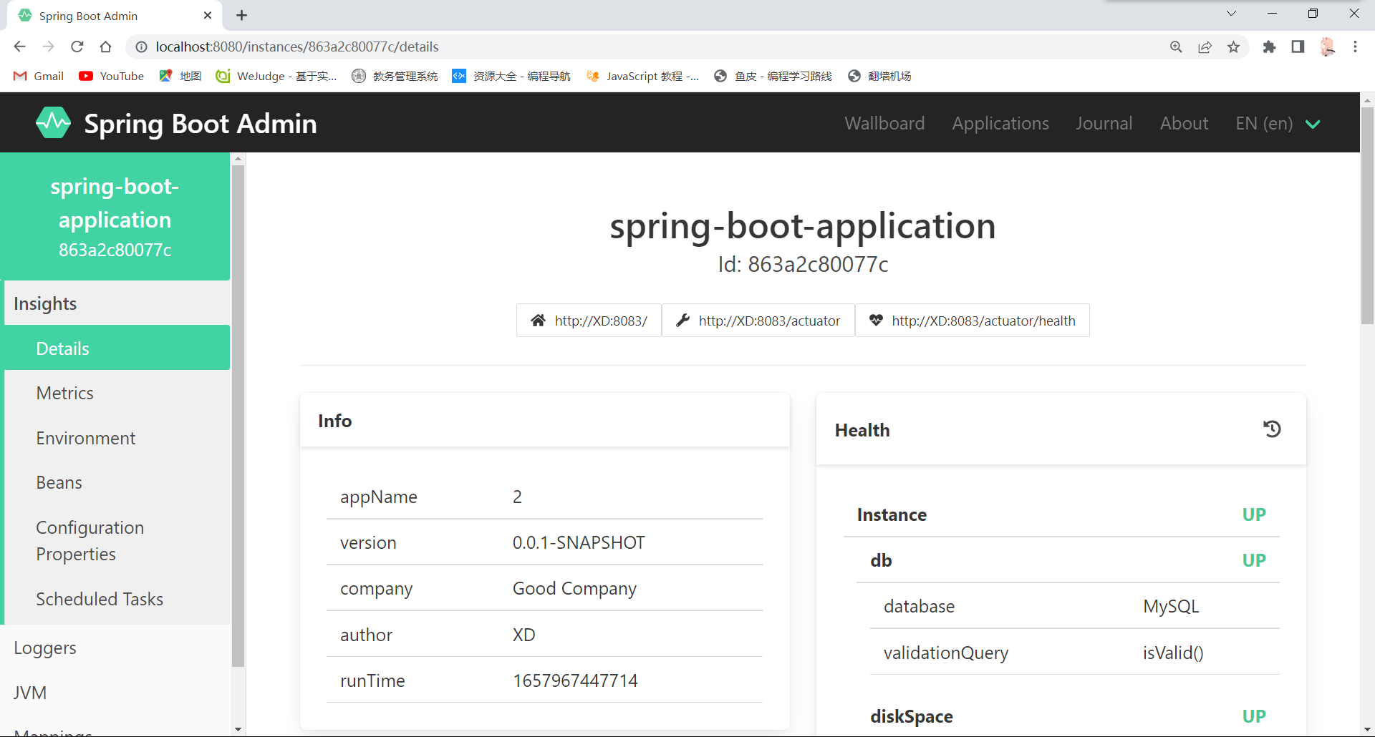Select Metrics in sidebar
Viewport: 1375px width, 737px height.
[x=117, y=393]
